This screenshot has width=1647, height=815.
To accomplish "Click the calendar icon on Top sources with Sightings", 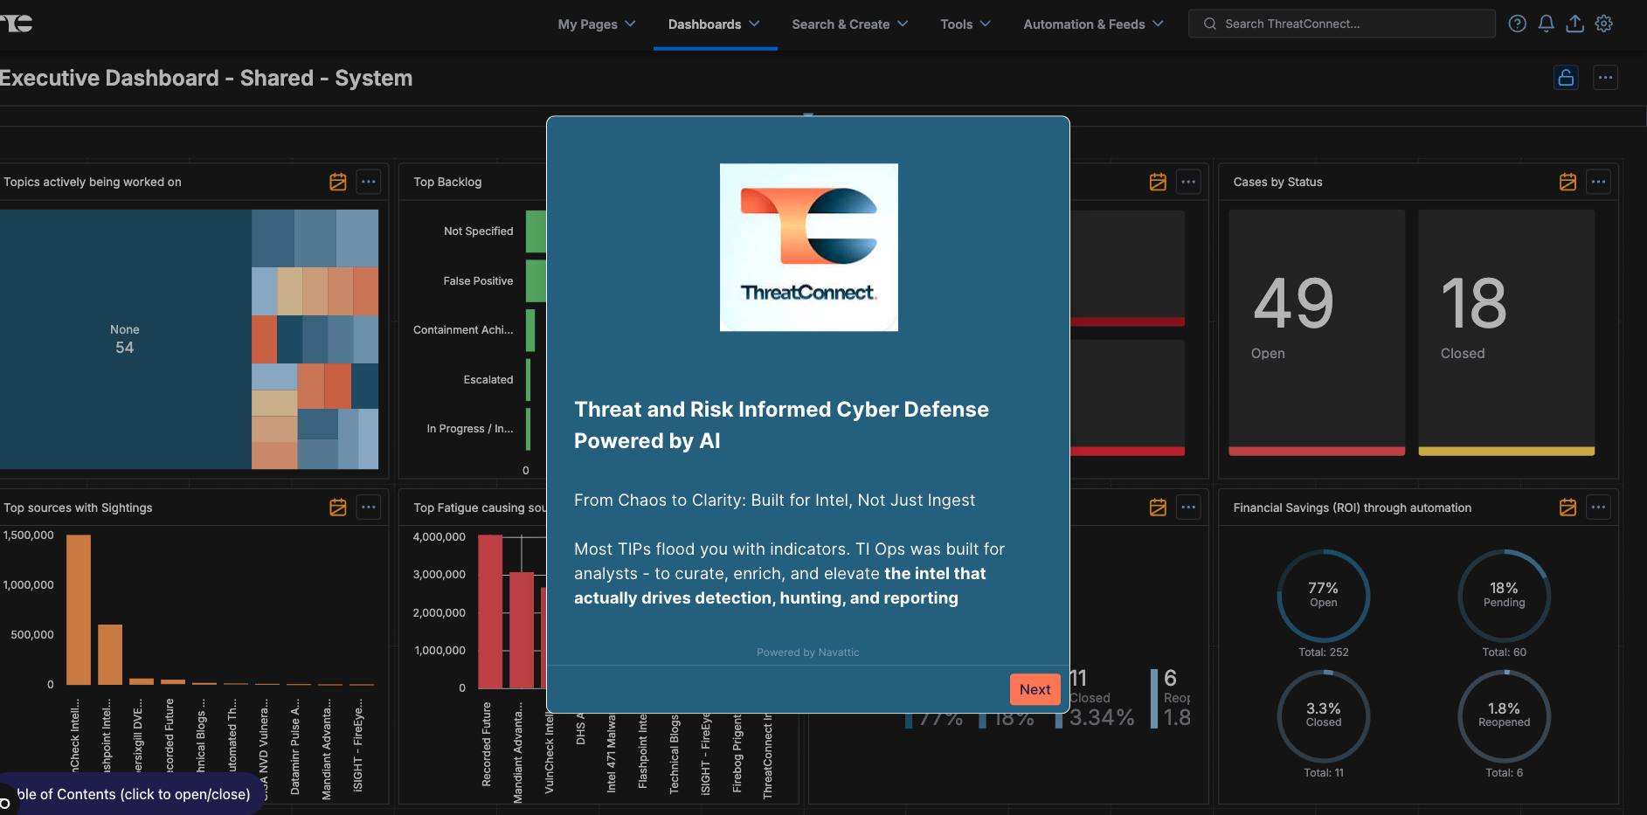I will (x=338, y=508).
